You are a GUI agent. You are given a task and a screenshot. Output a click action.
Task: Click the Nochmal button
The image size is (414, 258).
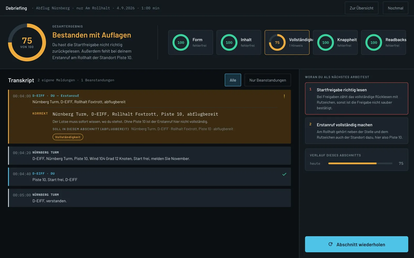(395, 8)
